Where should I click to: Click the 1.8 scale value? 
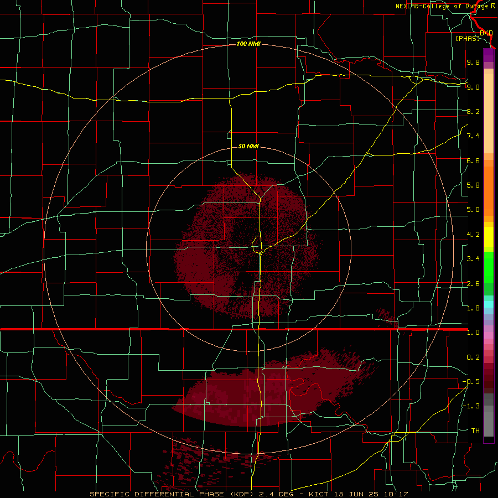click(473, 308)
